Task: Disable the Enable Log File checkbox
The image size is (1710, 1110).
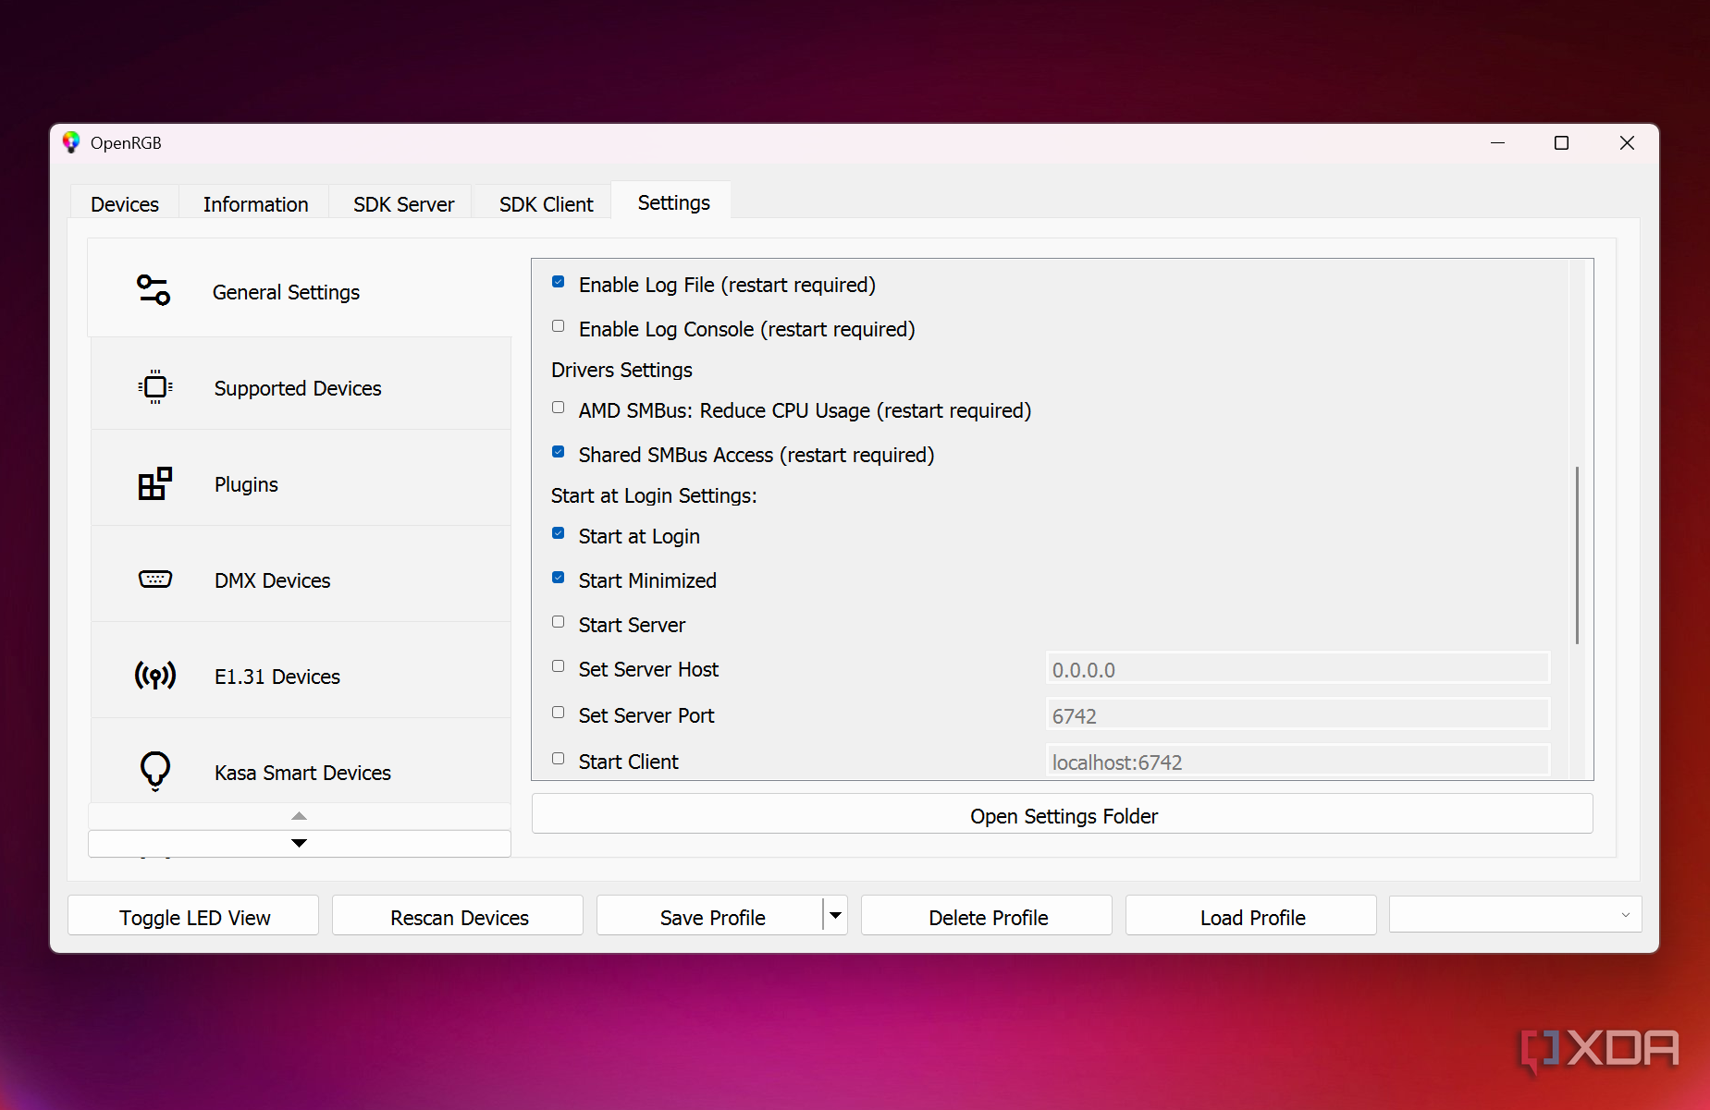Action: (x=559, y=282)
